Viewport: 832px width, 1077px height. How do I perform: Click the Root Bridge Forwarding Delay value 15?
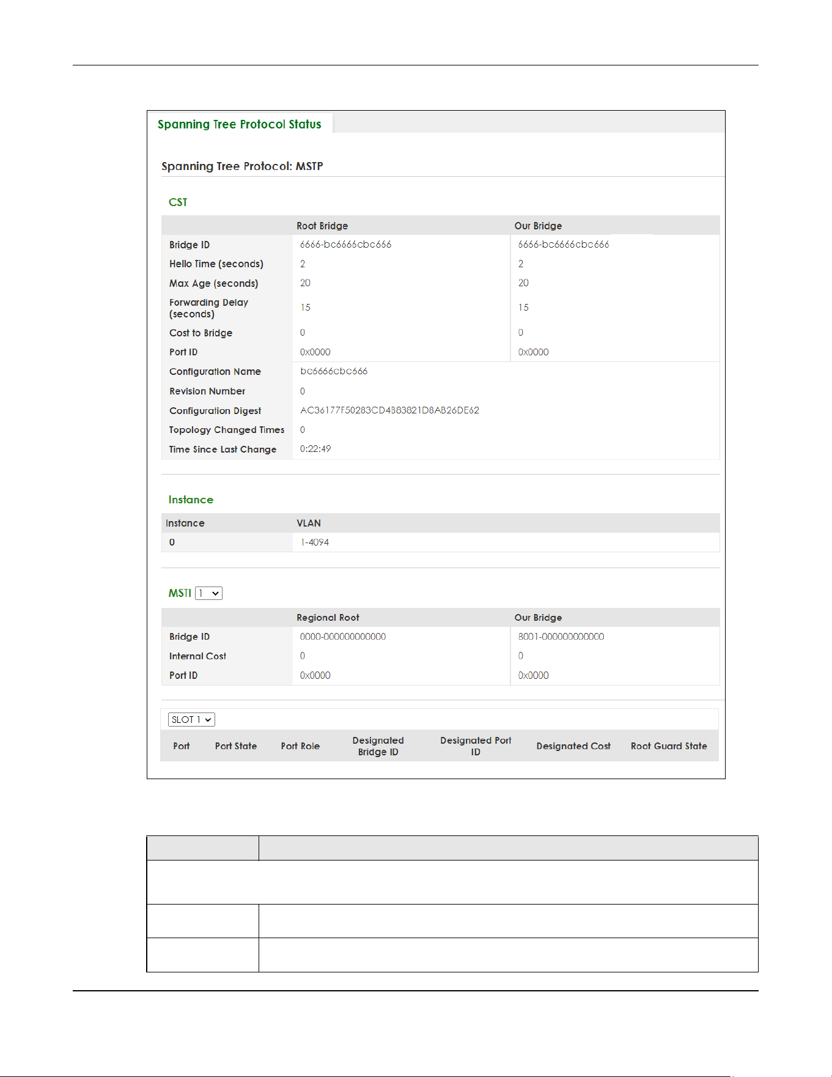click(305, 308)
